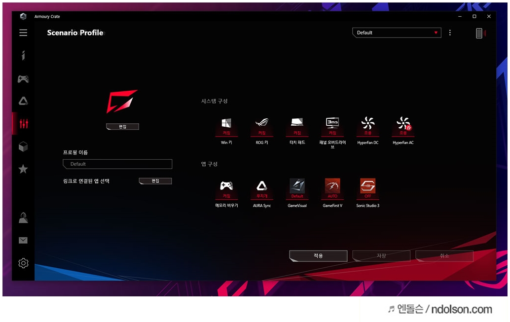Open the star featured sidebar icon
Image resolution: width=510 pixels, height=322 pixels.
tap(23, 169)
